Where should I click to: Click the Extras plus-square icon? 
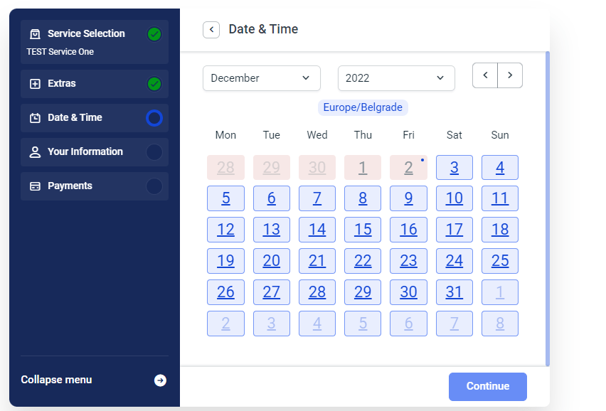click(x=35, y=84)
